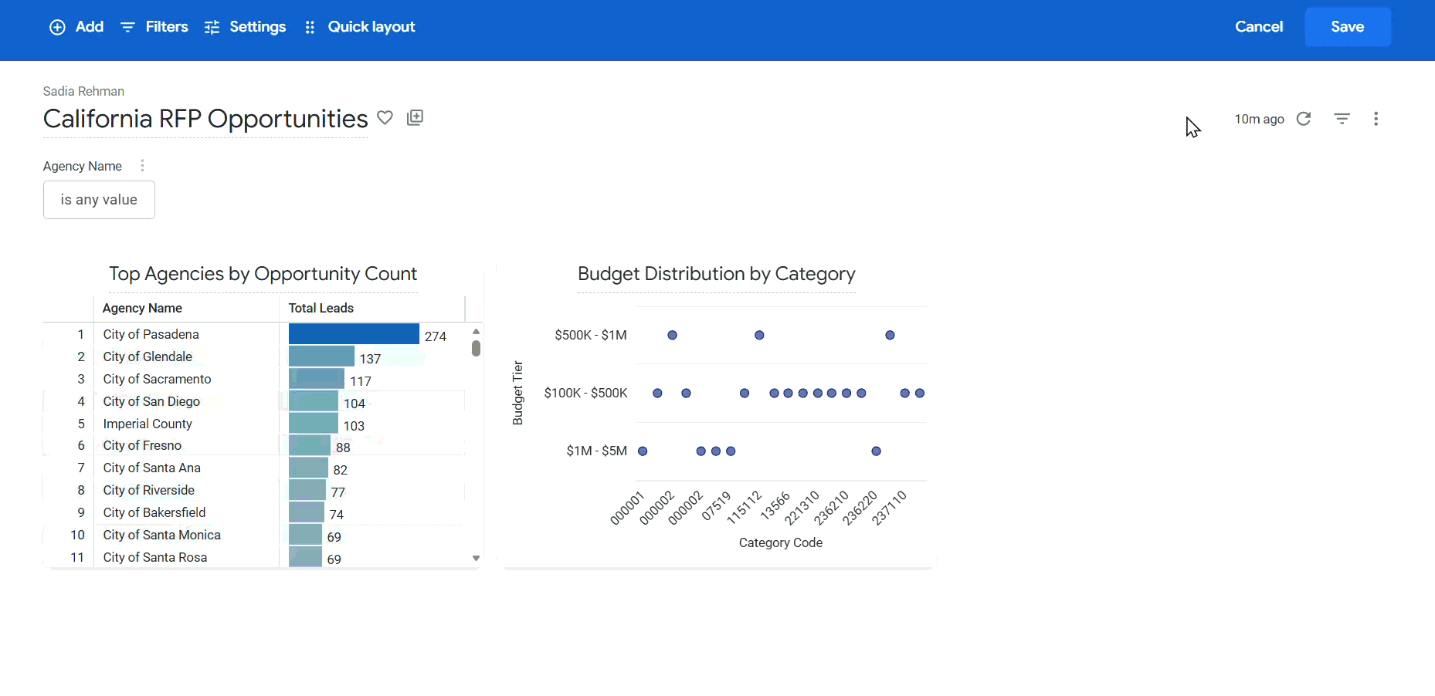Click City of Santa Rosa cell

155,557
